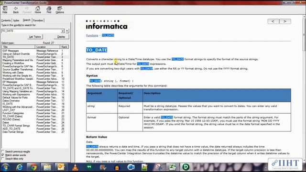Viewport: 306px width, 172px height.
Task: Select the ROUND (Dates) topic
Action: (x=11, y=119)
